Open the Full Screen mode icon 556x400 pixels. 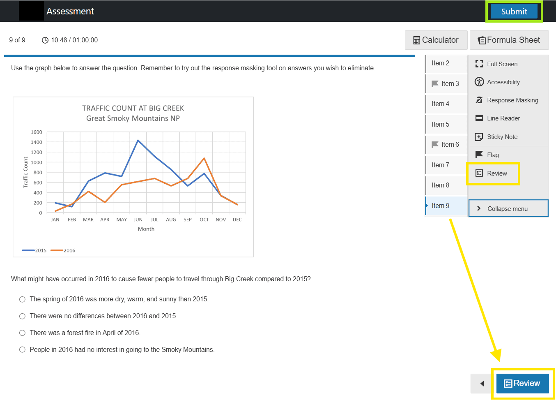pos(479,64)
